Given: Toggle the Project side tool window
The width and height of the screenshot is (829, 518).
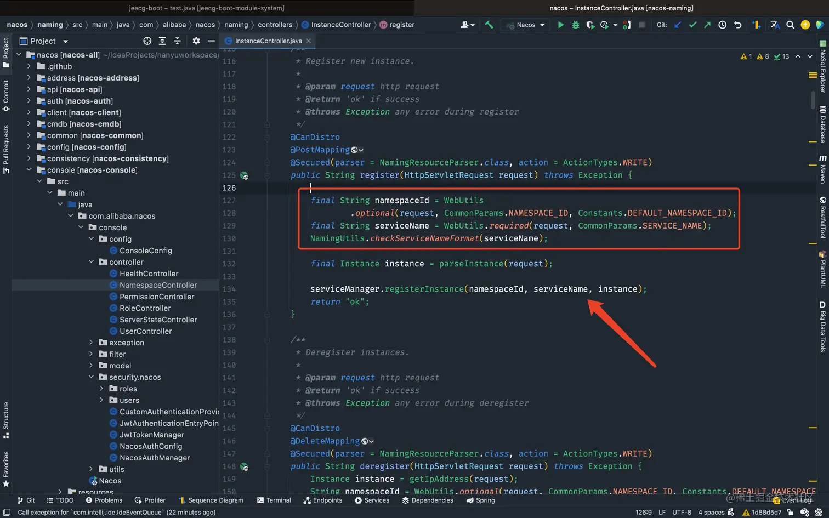Looking at the screenshot, I should point(6,52).
